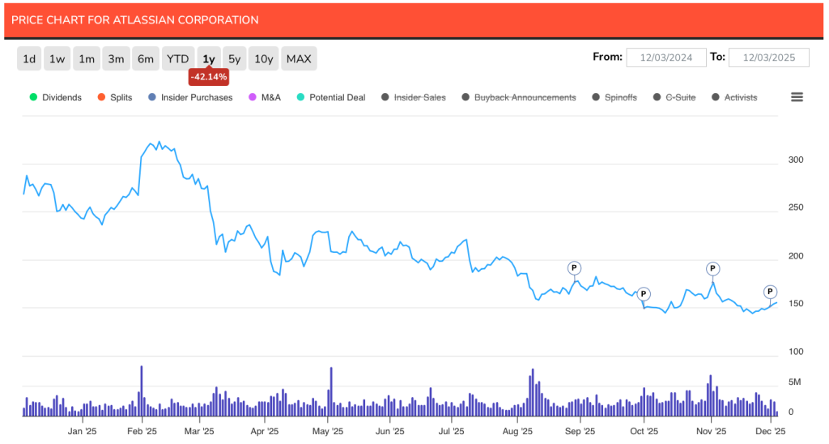Image resolution: width=829 pixels, height=444 pixels.
Task: Switch to the 1m range
Action: (87, 59)
